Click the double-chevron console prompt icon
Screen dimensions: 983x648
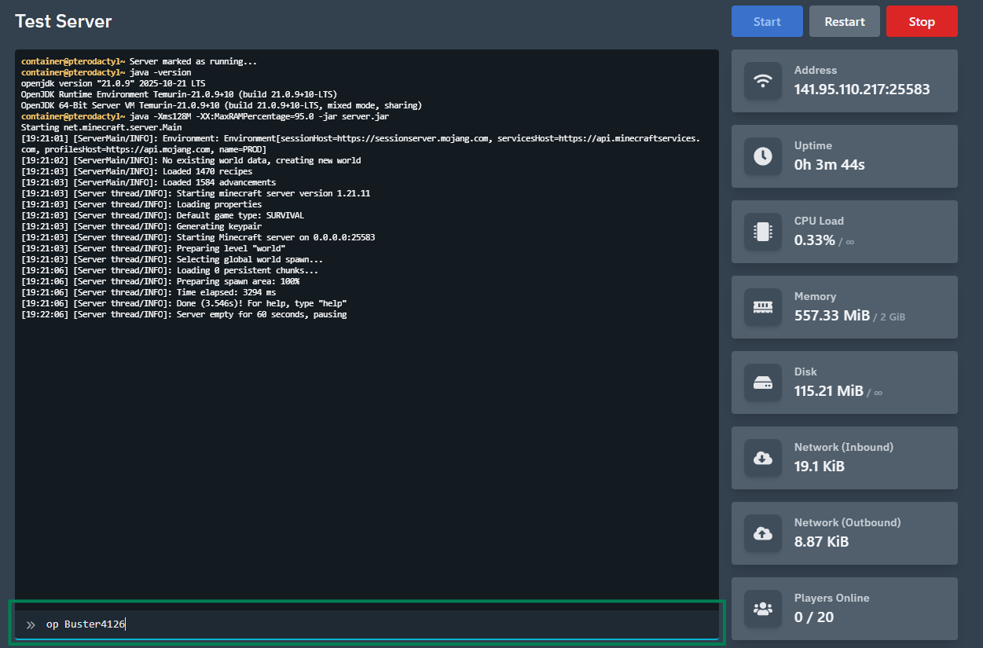(x=31, y=625)
